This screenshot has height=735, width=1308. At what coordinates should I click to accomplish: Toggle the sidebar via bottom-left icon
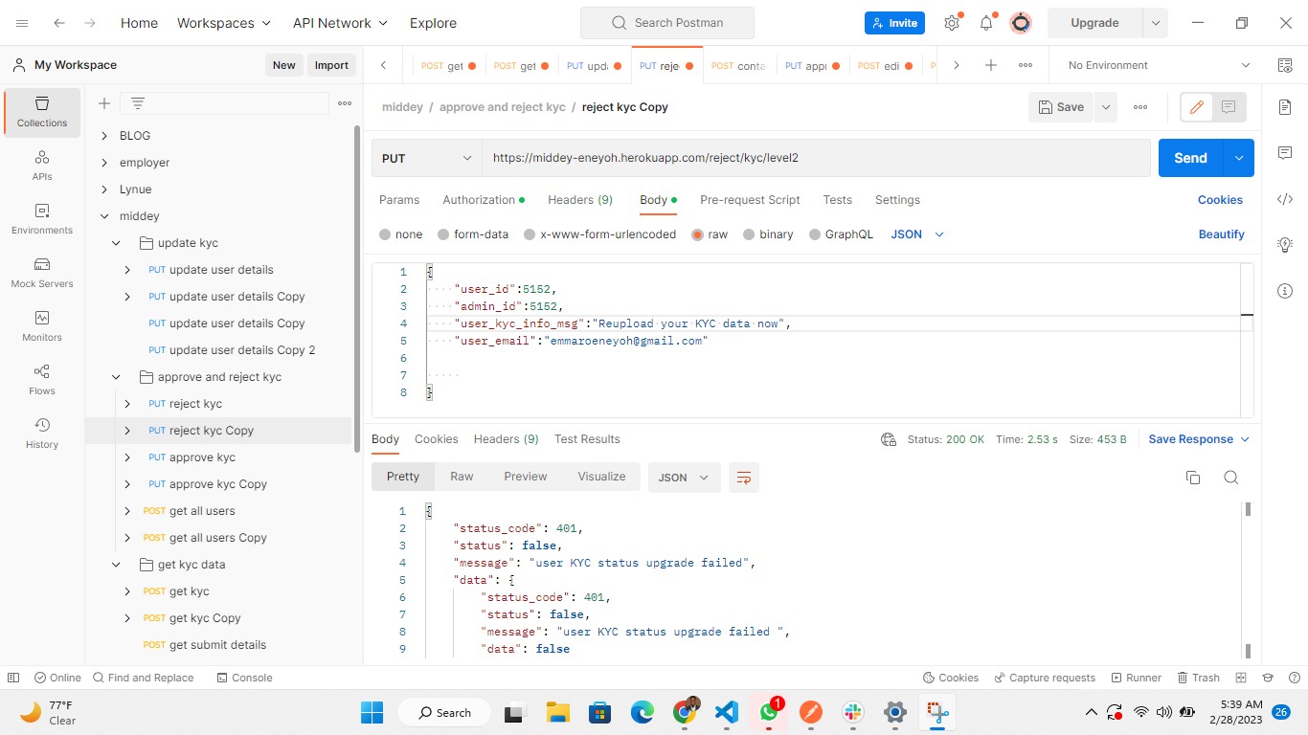coord(13,678)
